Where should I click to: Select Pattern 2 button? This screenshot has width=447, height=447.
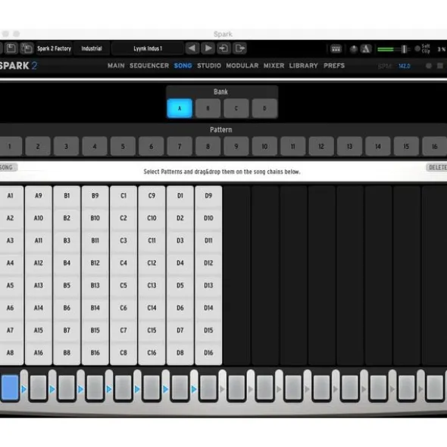38,147
